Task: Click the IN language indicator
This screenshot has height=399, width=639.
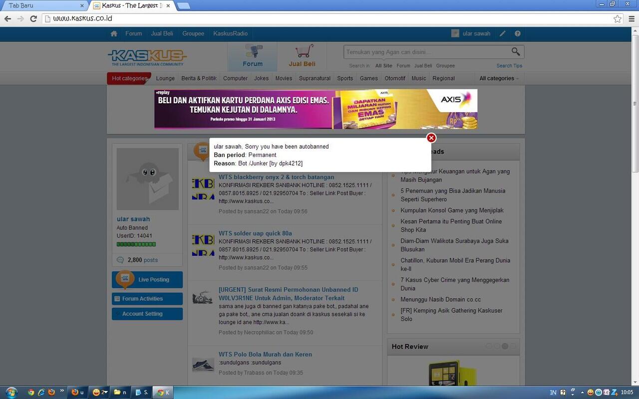Action: pos(553,393)
